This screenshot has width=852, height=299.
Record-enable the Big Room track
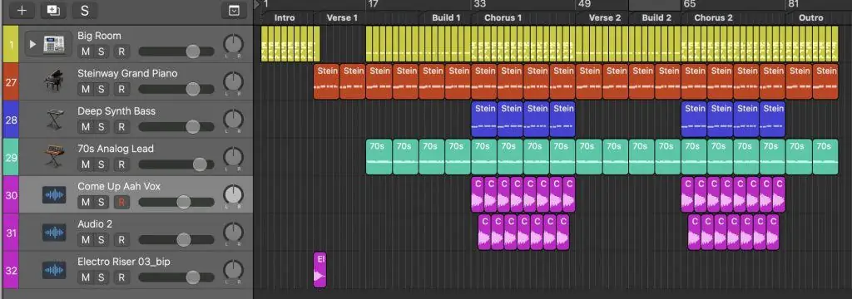pyautogui.click(x=121, y=51)
